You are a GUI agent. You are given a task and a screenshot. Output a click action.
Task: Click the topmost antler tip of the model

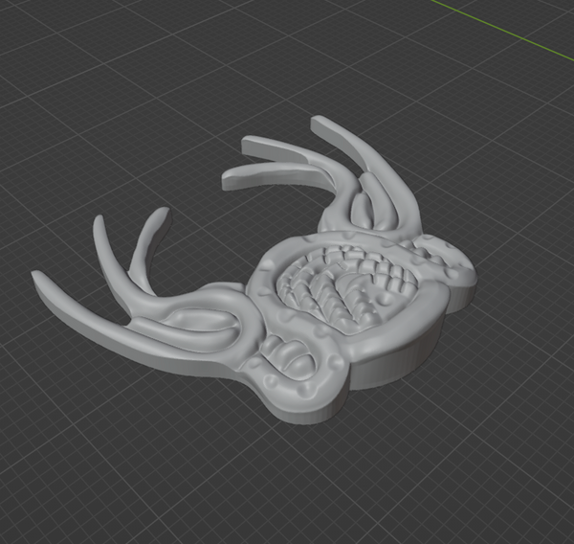tap(318, 122)
